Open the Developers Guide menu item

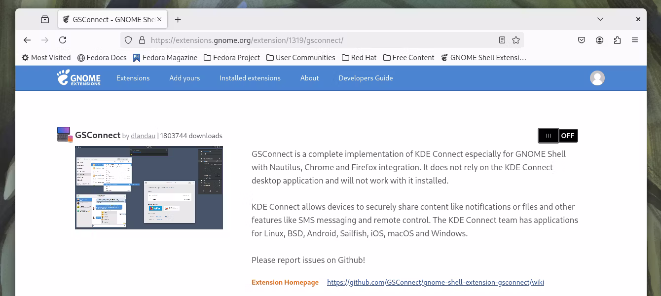(366, 78)
